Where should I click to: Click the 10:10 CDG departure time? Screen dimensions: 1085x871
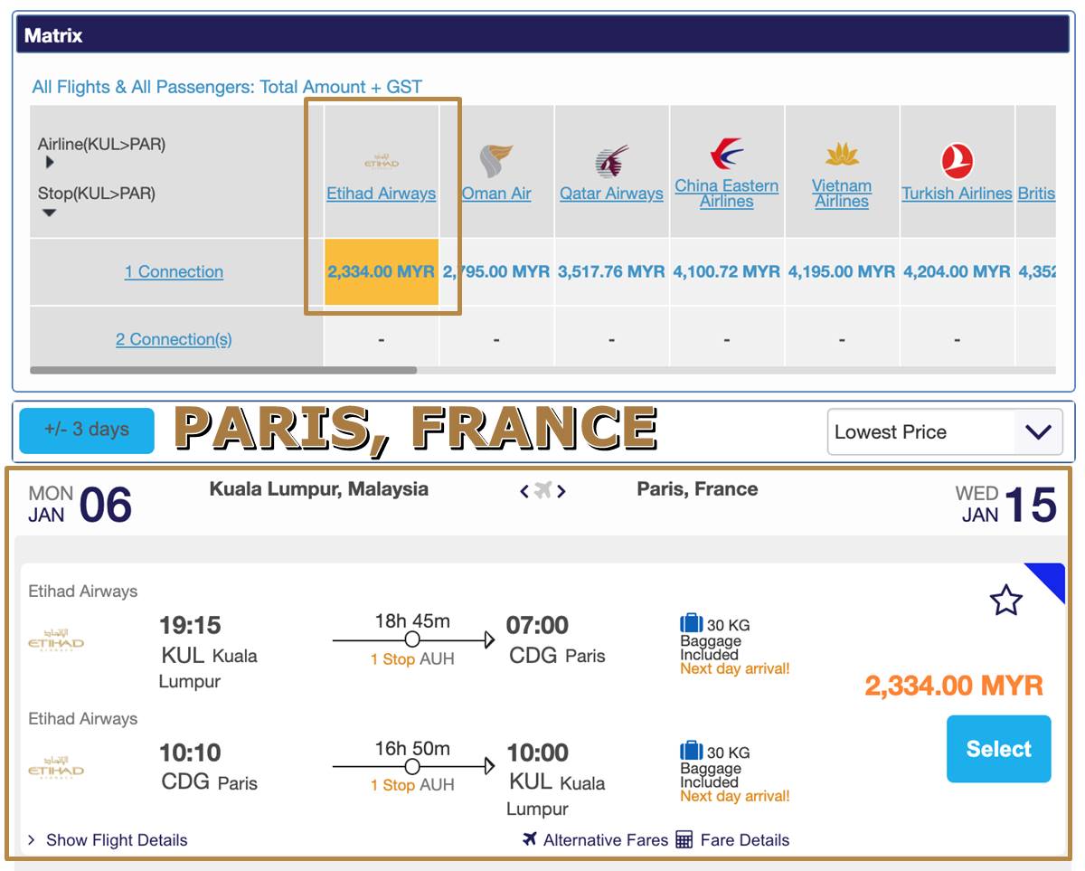(x=190, y=753)
